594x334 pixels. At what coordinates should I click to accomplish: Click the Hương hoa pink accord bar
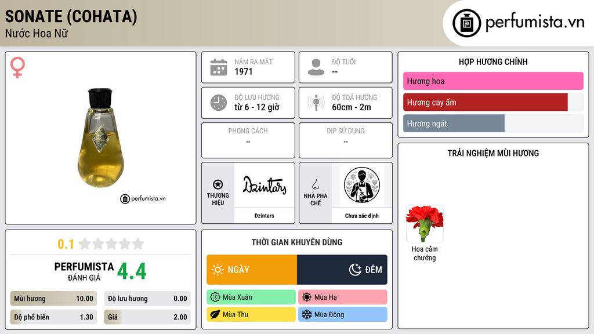[493, 81]
